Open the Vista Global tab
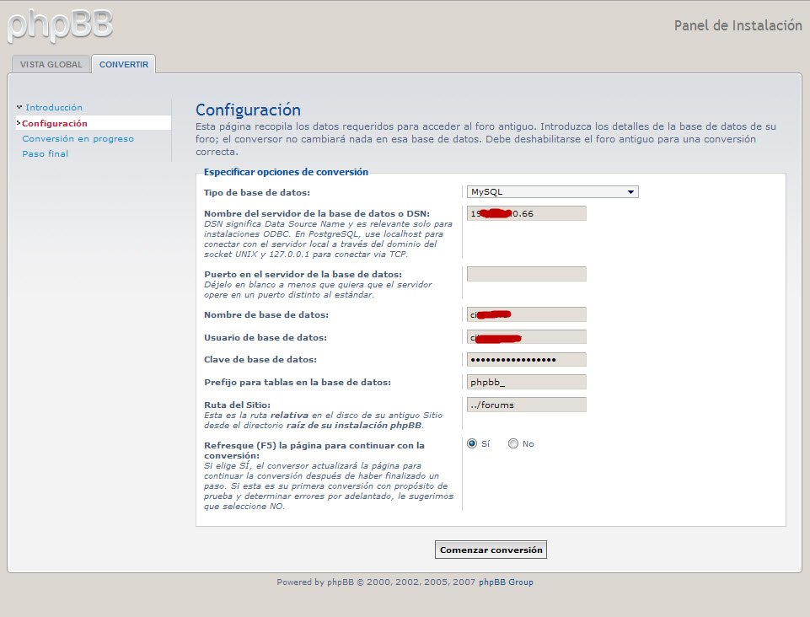The width and height of the screenshot is (810, 617). tap(51, 64)
